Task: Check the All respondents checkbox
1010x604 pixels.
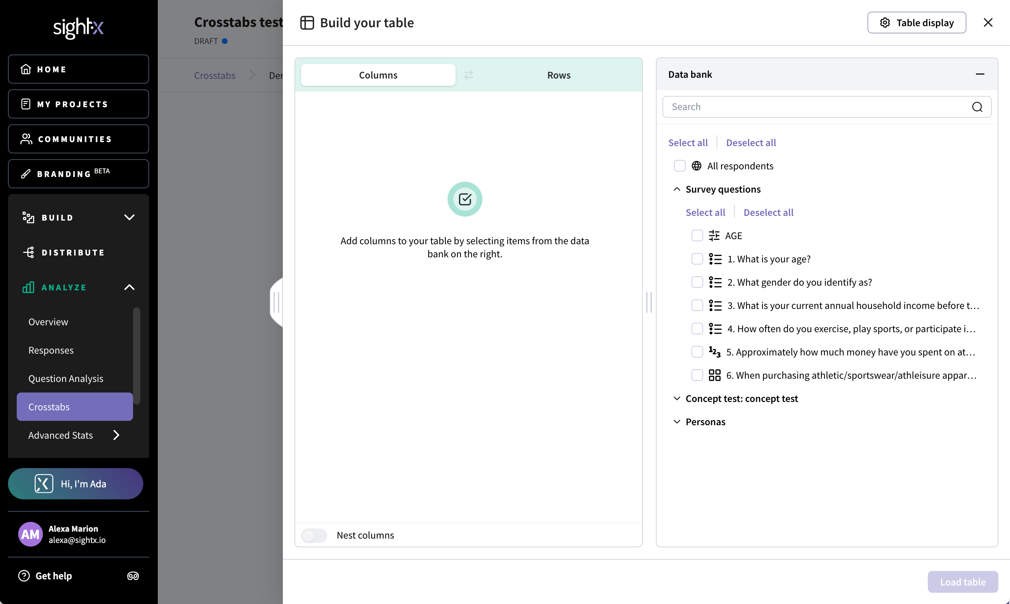Action: pyautogui.click(x=680, y=166)
